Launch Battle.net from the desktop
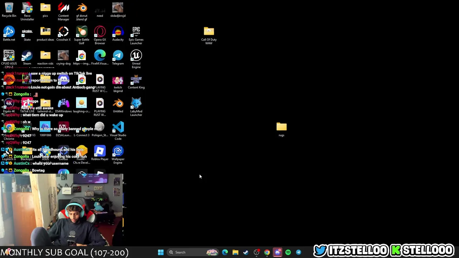This screenshot has width=459, height=258. coord(9,34)
